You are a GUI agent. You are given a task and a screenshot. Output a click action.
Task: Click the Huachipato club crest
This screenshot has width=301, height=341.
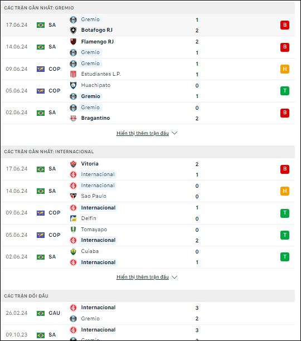[x=73, y=85]
